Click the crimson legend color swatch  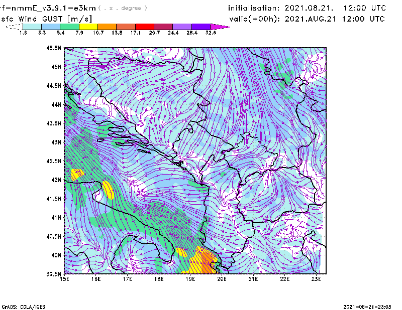(163, 27)
